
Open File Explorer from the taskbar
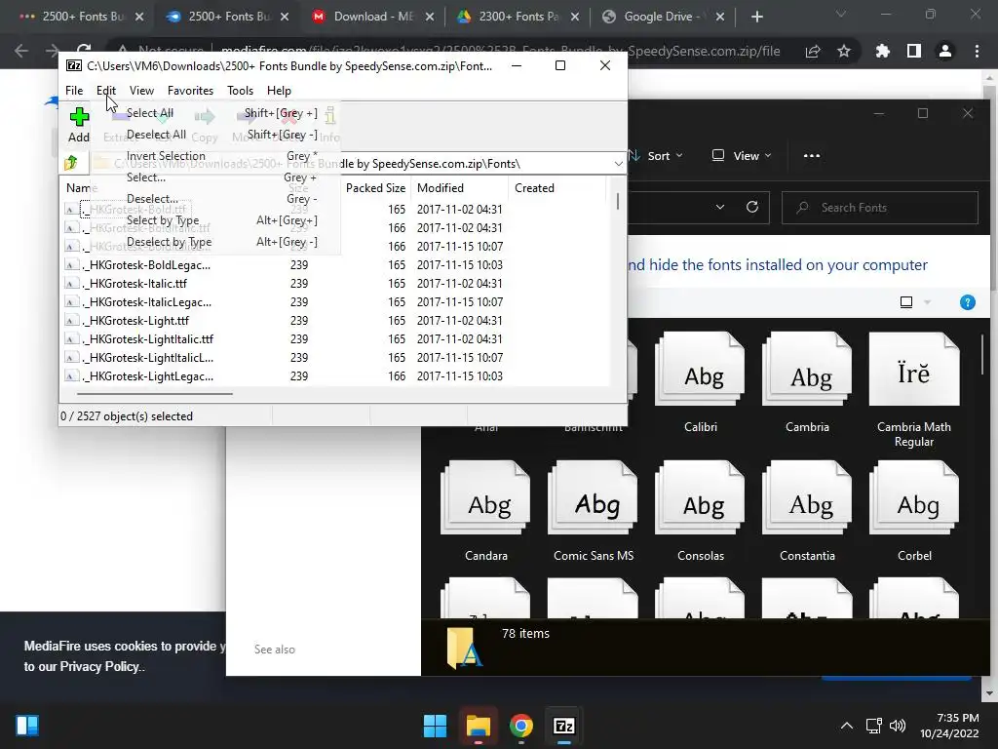478,726
